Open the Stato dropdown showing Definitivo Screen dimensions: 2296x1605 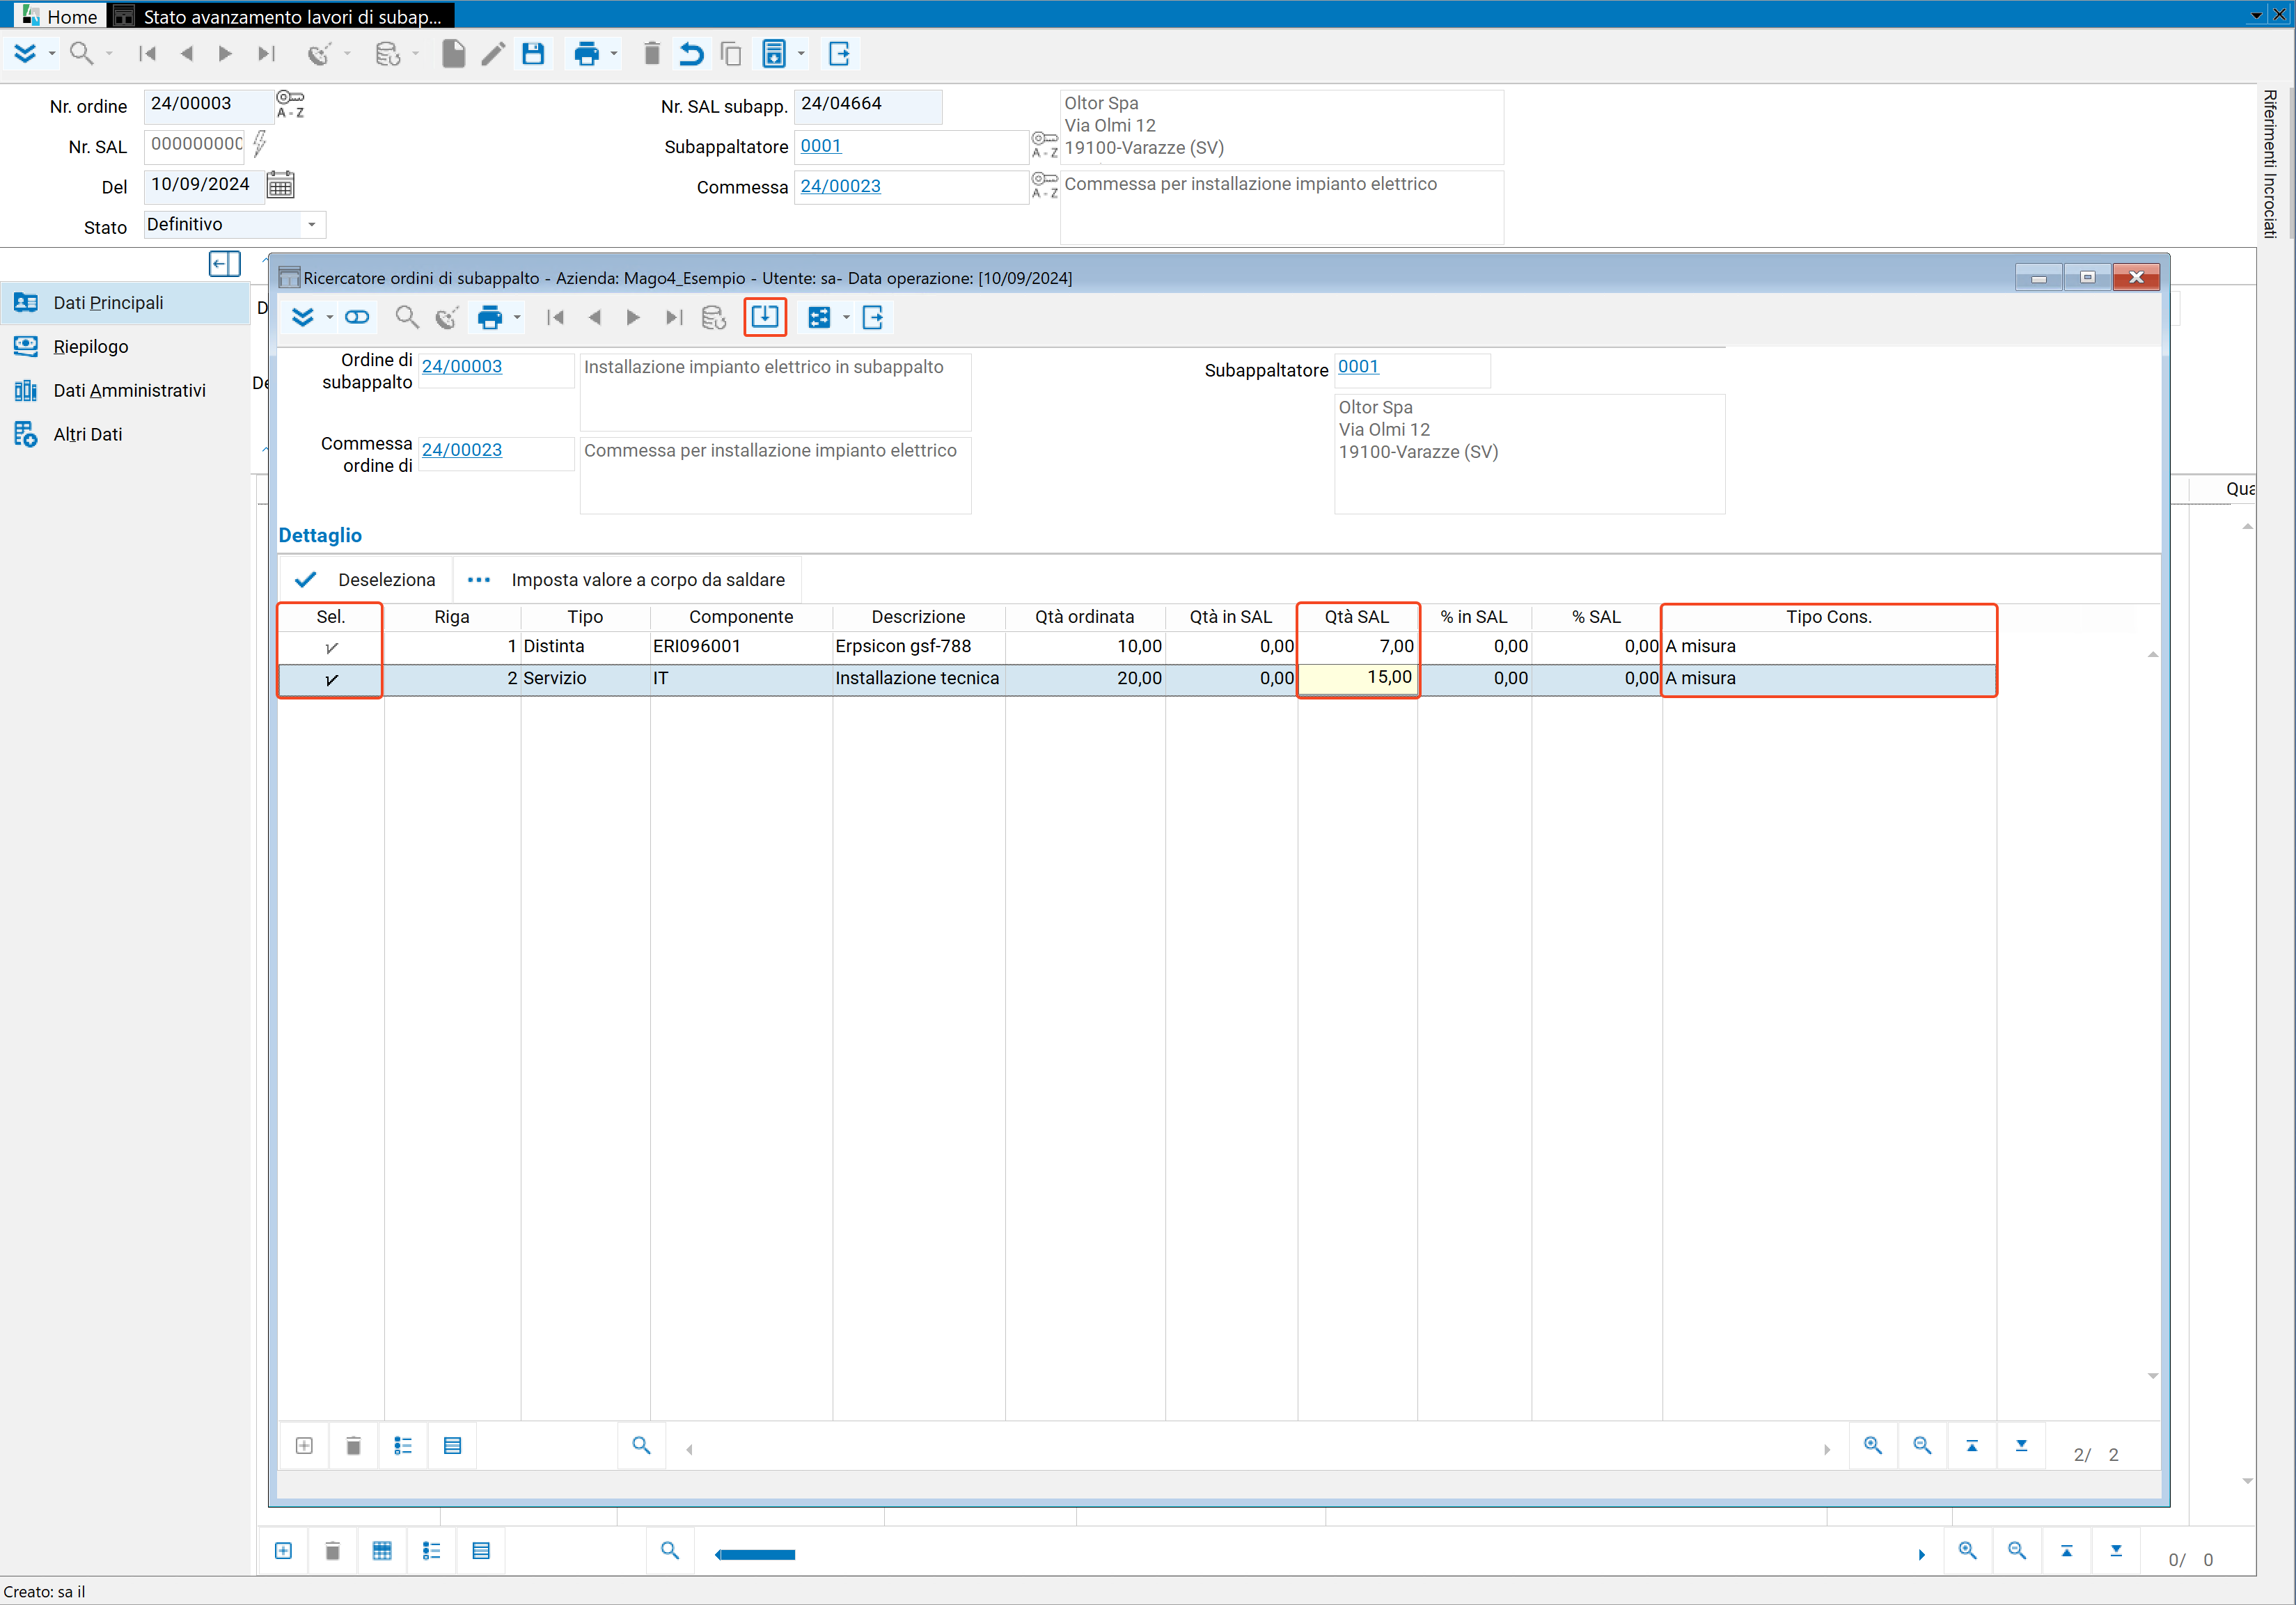tap(312, 225)
